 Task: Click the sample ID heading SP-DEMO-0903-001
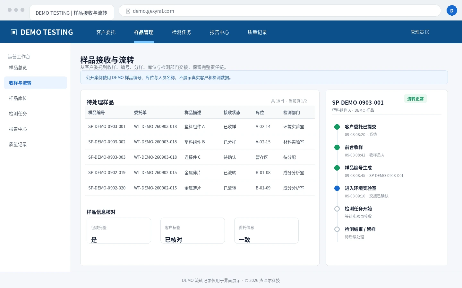click(x=358, y=103)
